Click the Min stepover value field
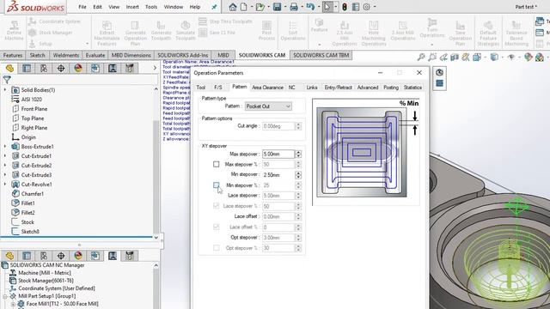This screenshot has width=550, height=309. 278,174
